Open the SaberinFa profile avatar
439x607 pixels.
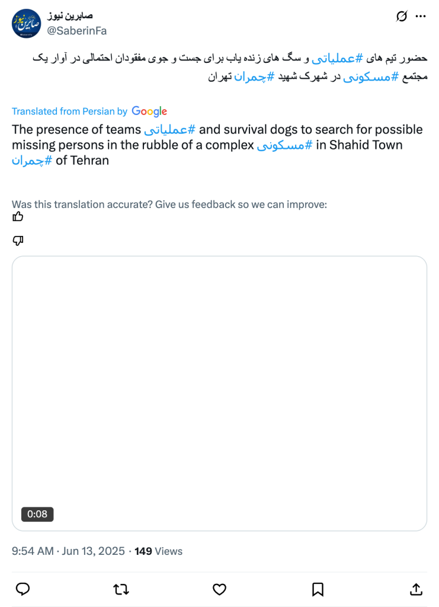pyautogui.click(x=27, y=24)
